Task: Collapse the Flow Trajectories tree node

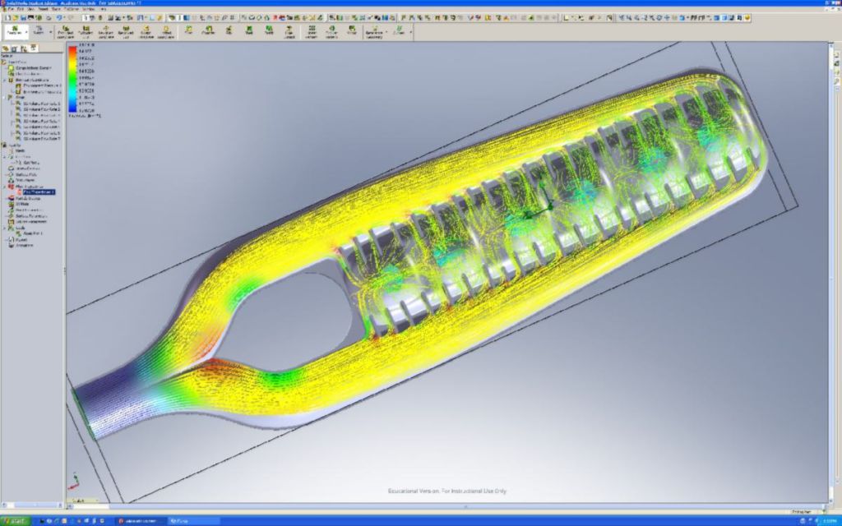Action: [x=5, y=187]
